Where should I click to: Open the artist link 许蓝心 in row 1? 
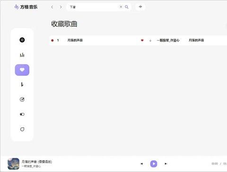pos(168,40)
